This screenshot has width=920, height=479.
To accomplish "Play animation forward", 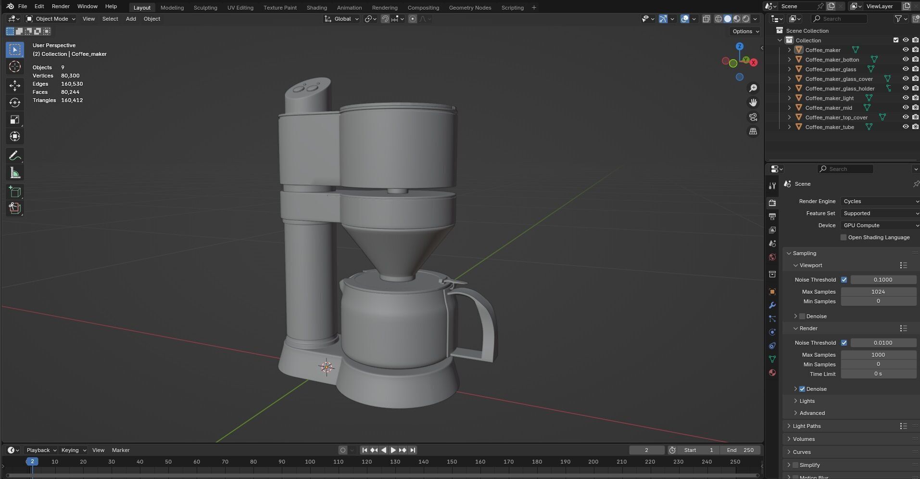I will (393, 450).
